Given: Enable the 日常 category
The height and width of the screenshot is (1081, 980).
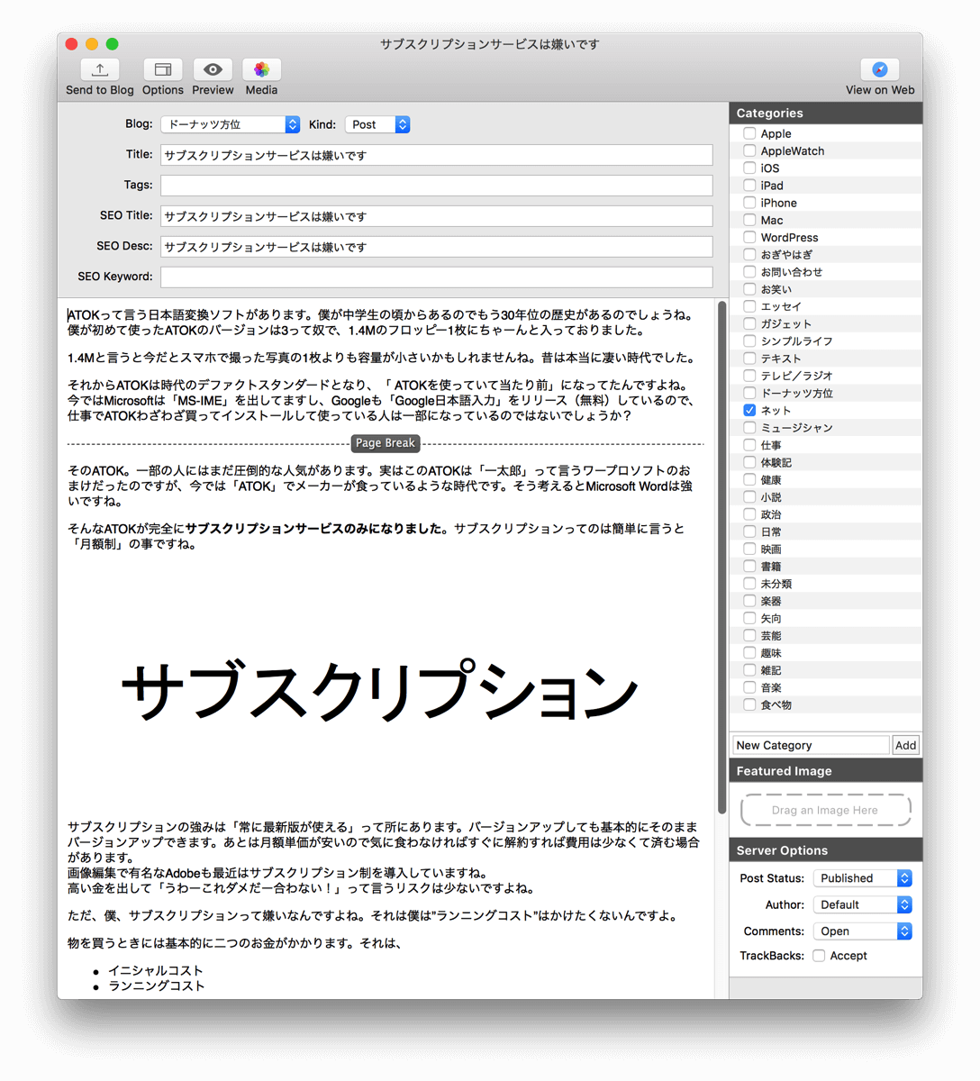Looking at the screenshot, I should click(x=749, y=531).
